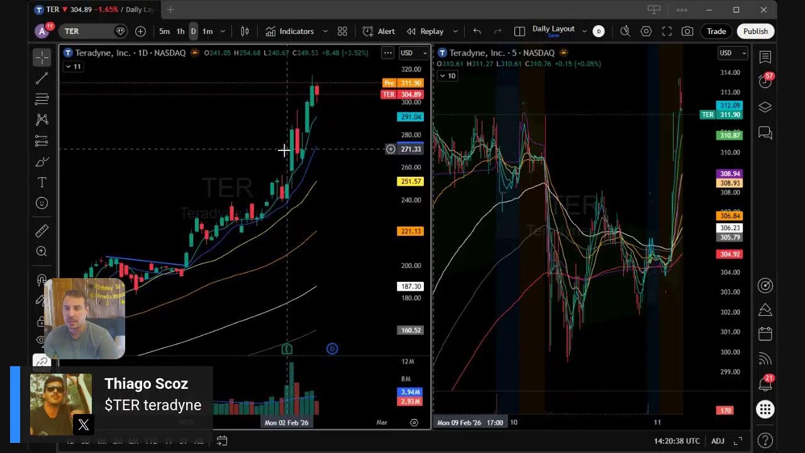Open chart settings hexagon icon
805x453 pixels.
pos(646,31)
